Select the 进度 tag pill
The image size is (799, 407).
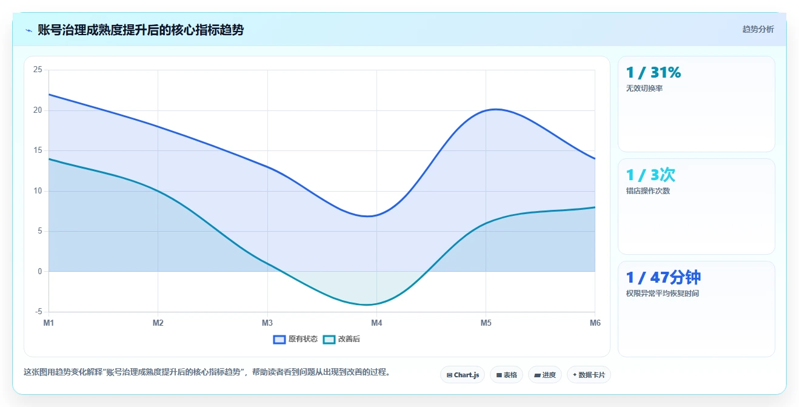(x=545, y=375)
